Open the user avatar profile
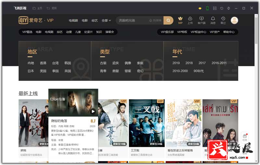260x165 pixels. pos(234,20)
